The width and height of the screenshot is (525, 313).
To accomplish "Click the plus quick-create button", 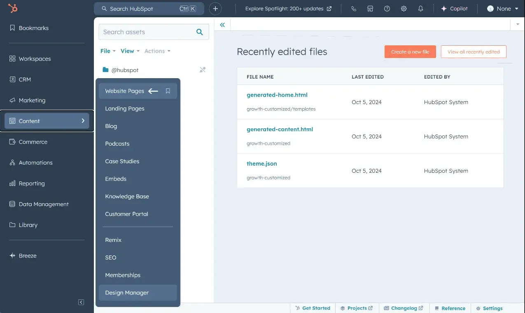I will (x=215, y=9).
